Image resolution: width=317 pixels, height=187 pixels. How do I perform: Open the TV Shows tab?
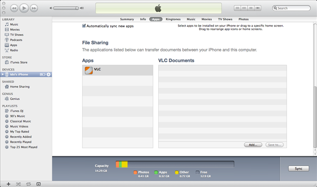coord(225,19)
